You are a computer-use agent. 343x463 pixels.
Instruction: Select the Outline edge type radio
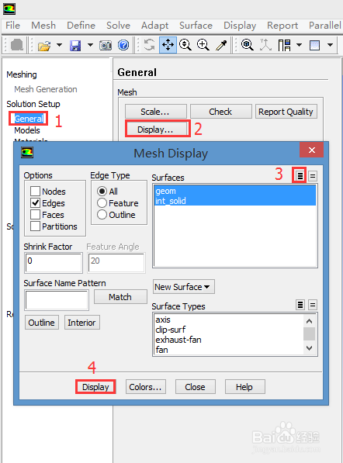102,214
